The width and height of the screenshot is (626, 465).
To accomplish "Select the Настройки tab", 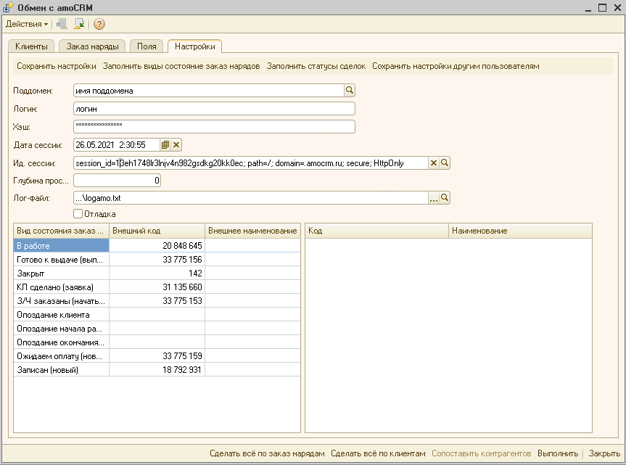I will pos(195,46).
